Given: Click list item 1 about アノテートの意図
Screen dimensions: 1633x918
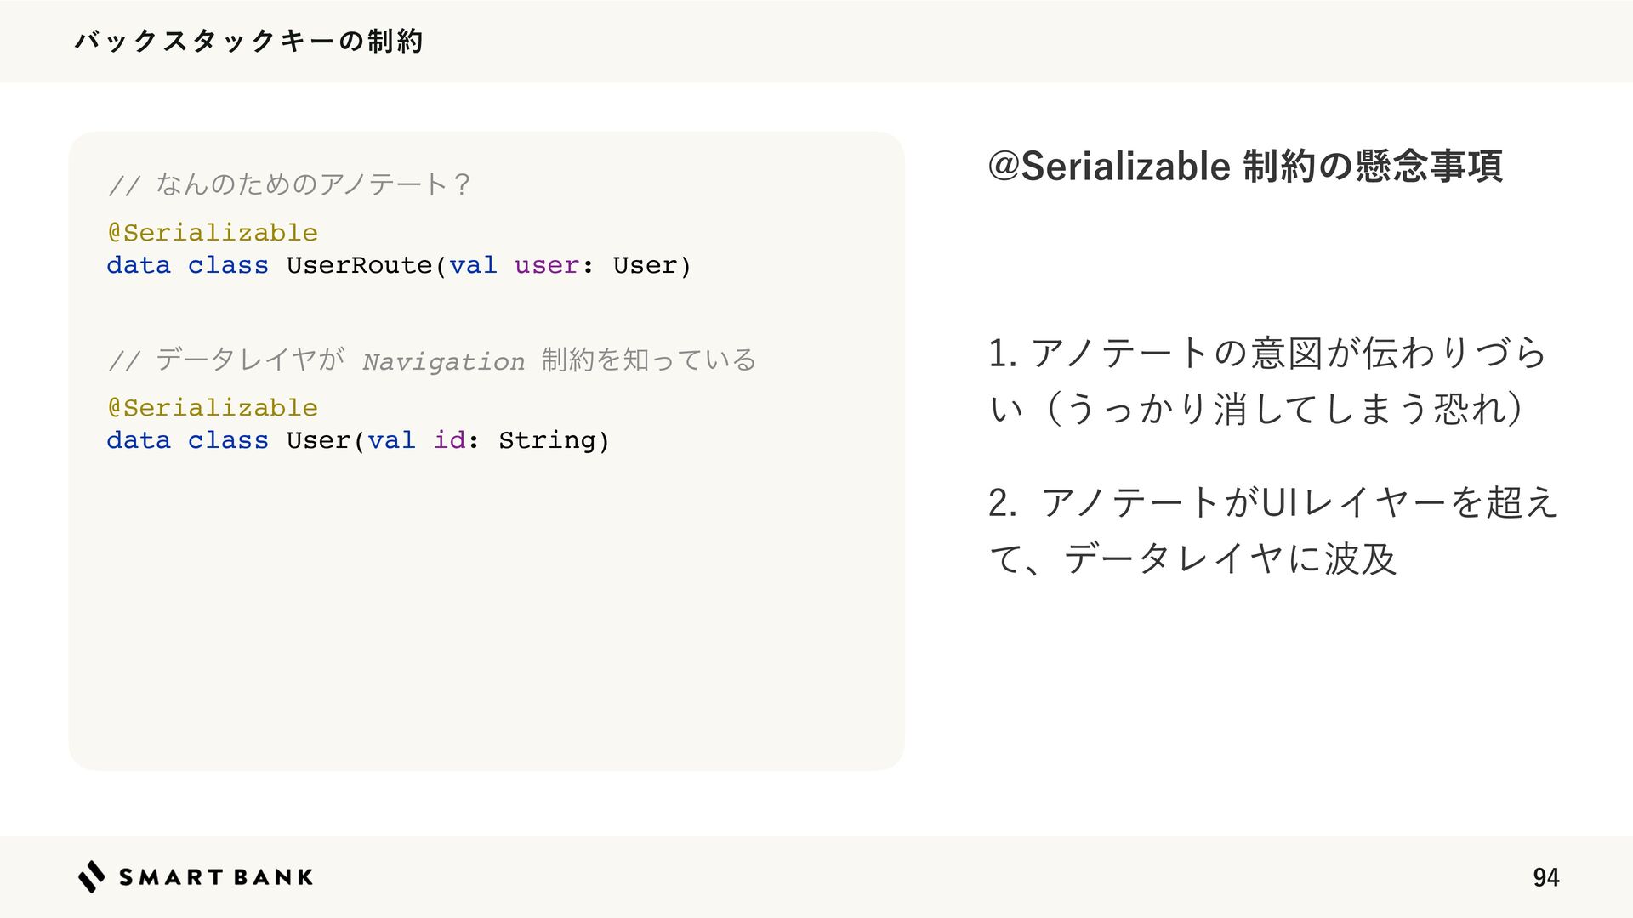Looking at the screenshot, I should click(1268, 380).
